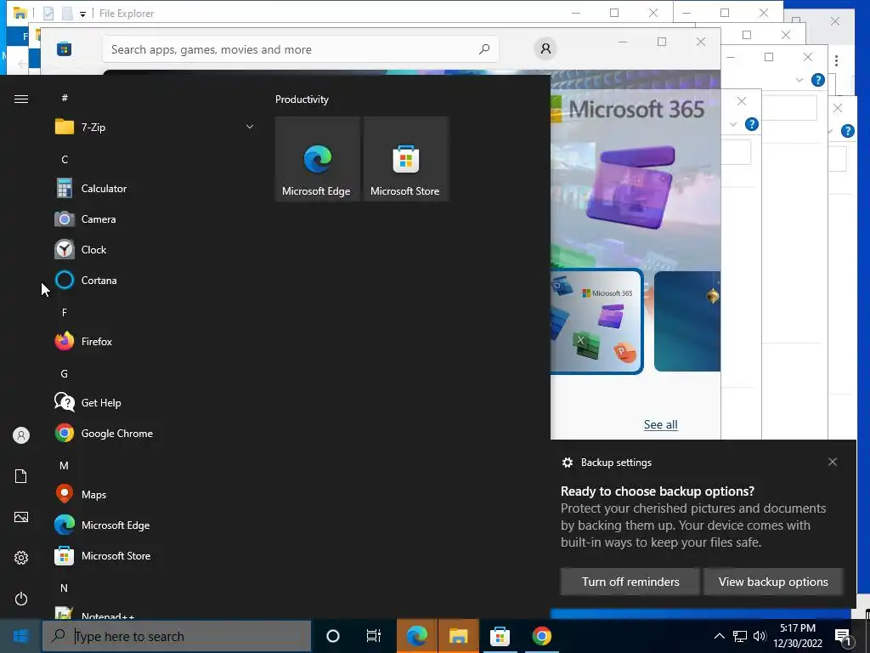The image size is (870, 653).
Task: Launch Calculator from the app list
Action: click(155, 188)
